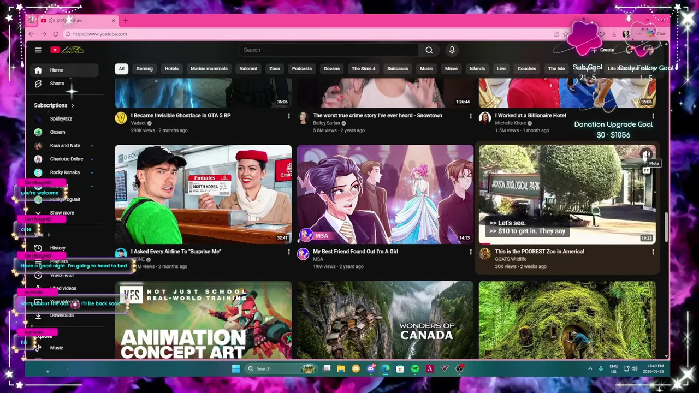Select the Gaming filter chip
This screenshot has width=699, height=393.
[x=144, y=69]
